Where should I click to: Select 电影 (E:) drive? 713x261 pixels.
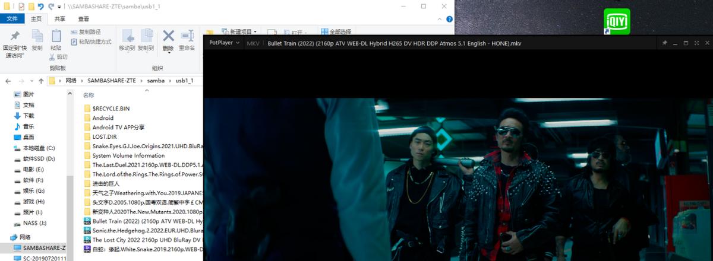point(29,169)
